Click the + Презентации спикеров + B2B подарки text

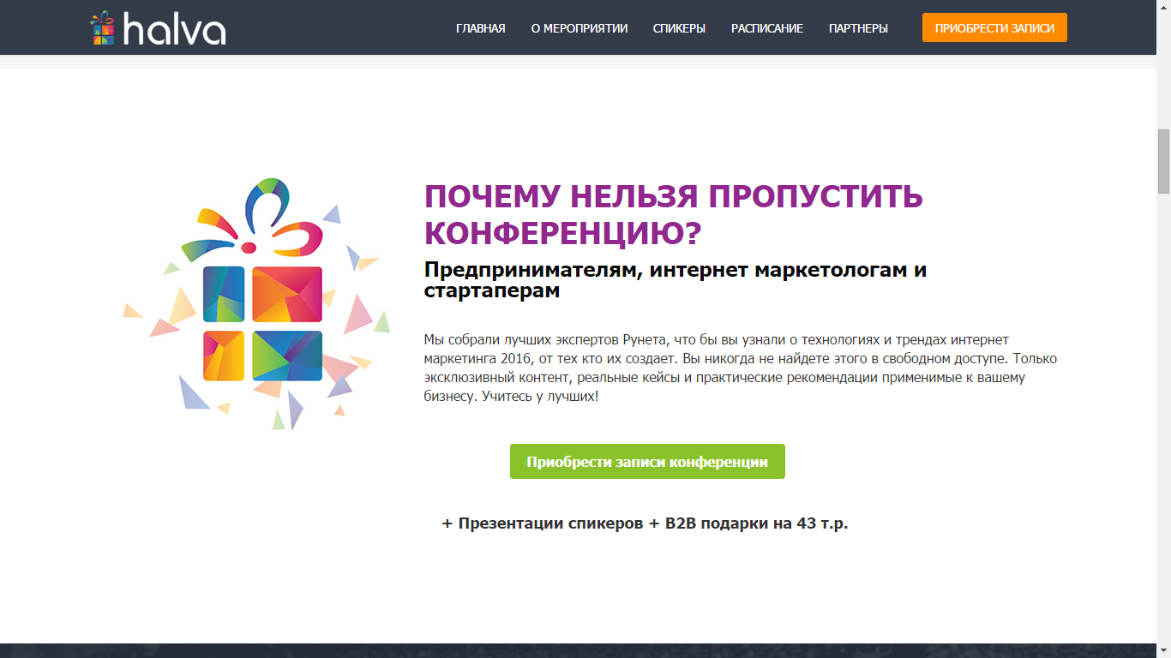[645, 523]
